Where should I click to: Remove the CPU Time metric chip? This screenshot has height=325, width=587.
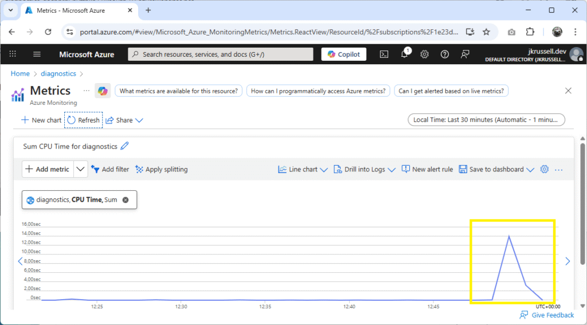[x=126, y=200]
